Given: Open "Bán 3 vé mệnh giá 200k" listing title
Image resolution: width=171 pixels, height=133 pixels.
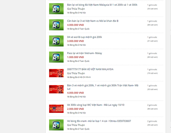Looking at the screenshot, I should point(102,86).
